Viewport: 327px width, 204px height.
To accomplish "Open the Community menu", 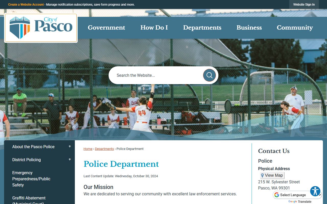I will click(x=295, y=28).
